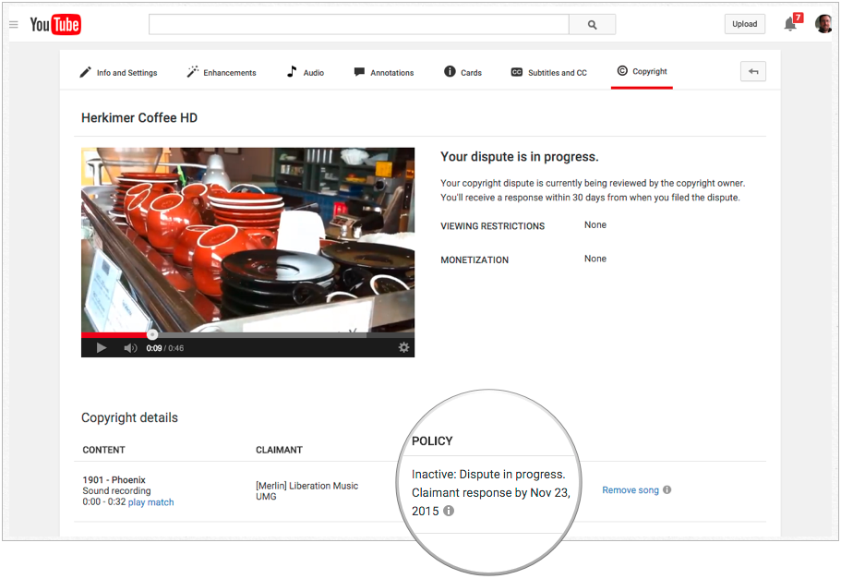Image resolution: width=841 pixels, height=579 pixels.
Task: Open player settings with the gear icon
Action: [x=403, y=346]
